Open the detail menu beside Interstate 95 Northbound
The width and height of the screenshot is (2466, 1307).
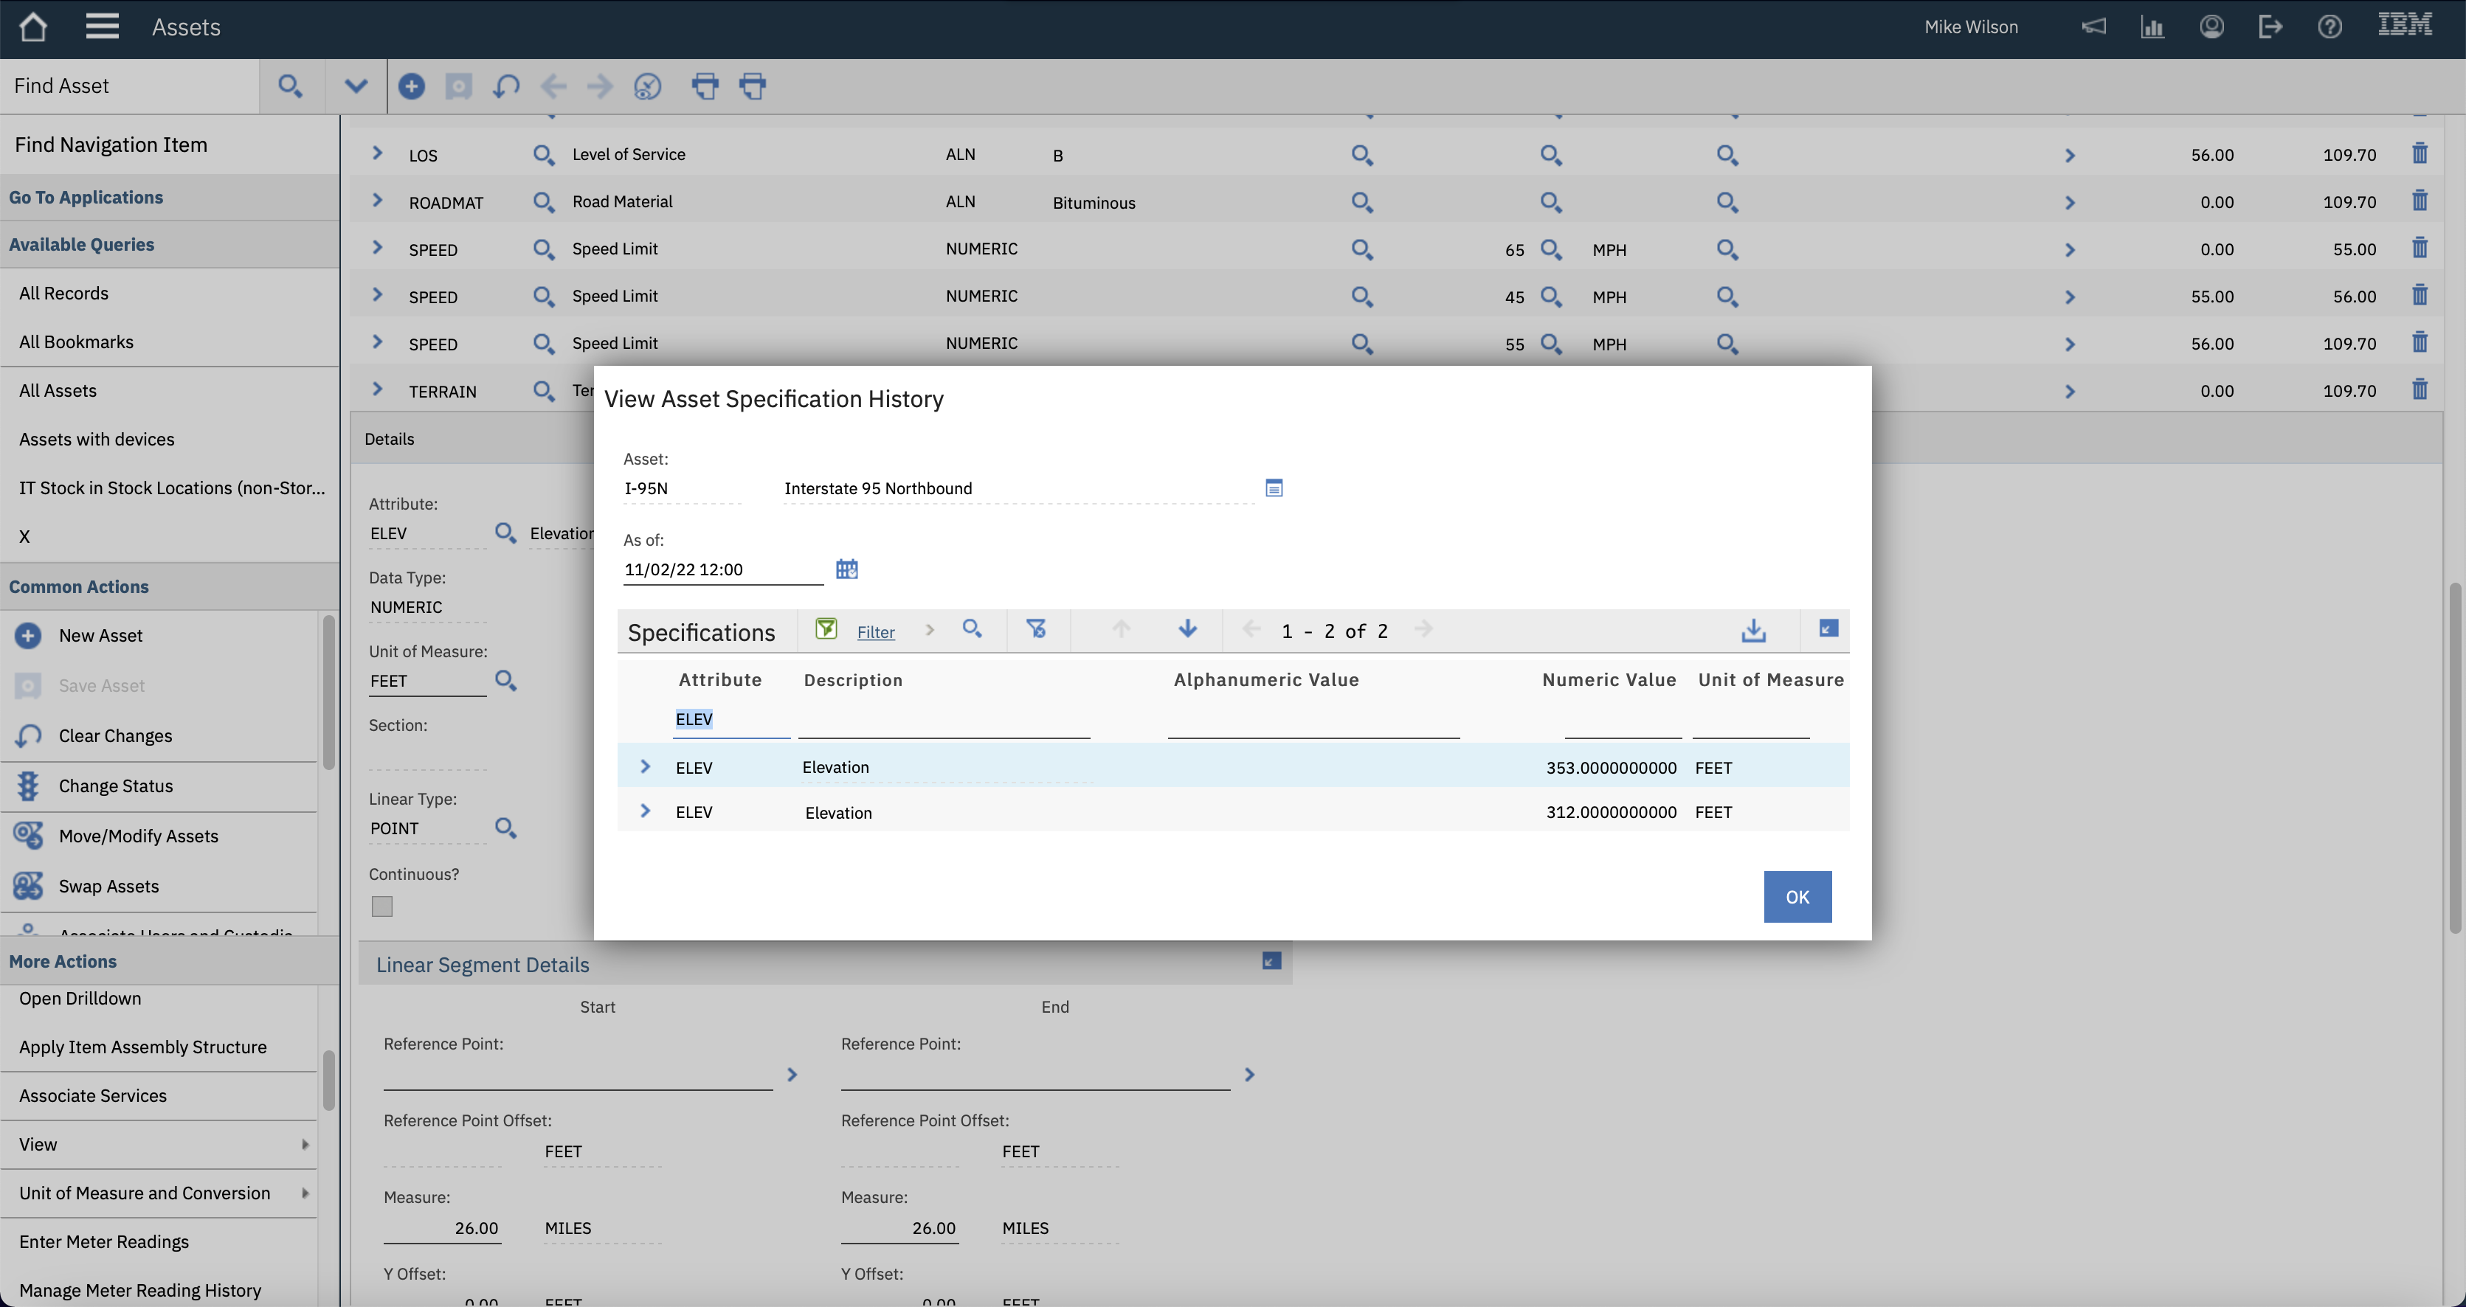[1273, 488]
